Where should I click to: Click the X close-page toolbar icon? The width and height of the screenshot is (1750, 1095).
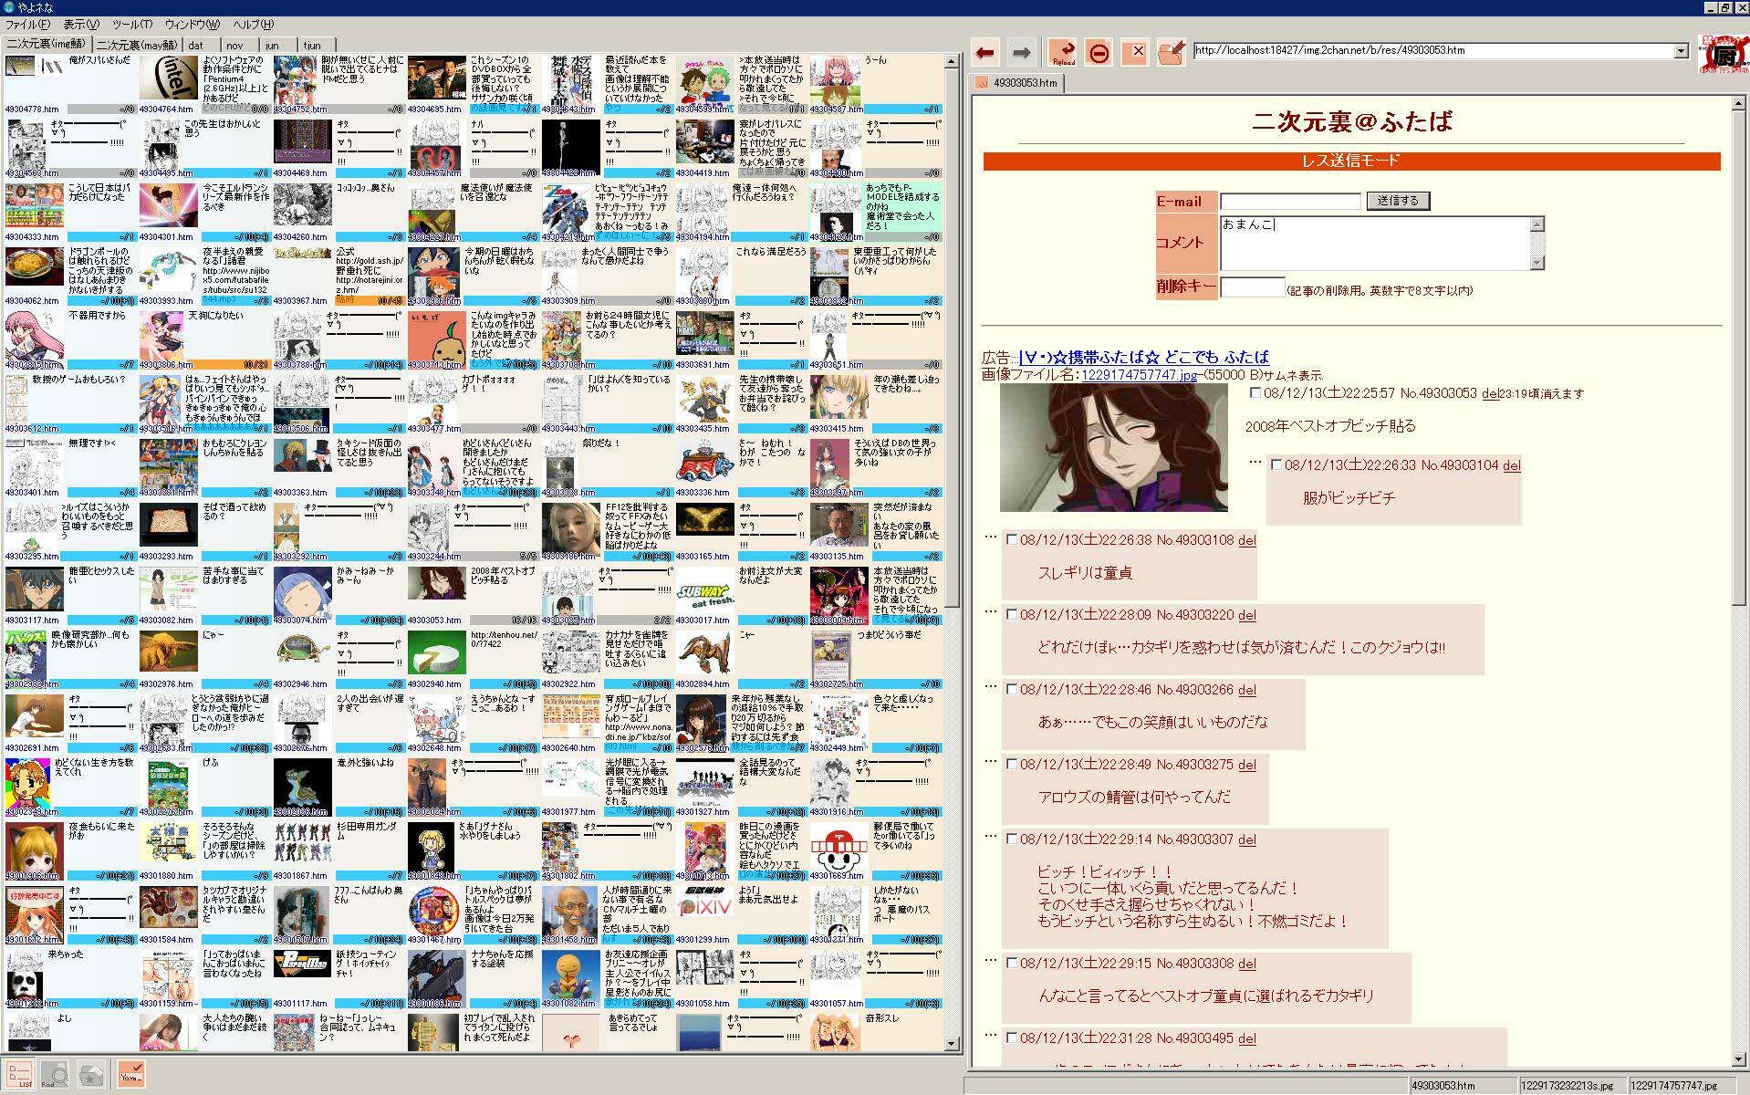tap(1137, 52)
